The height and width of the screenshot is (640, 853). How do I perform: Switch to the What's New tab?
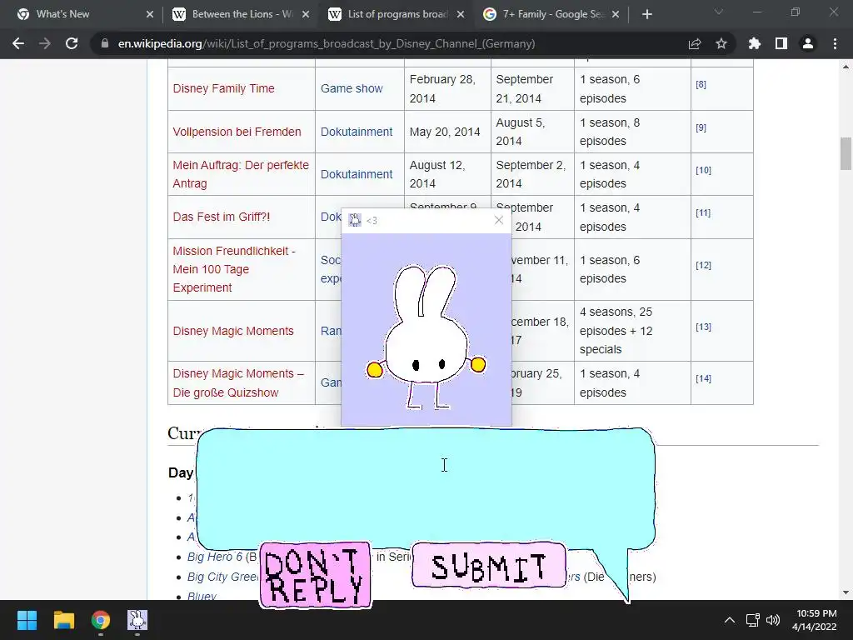83,14
